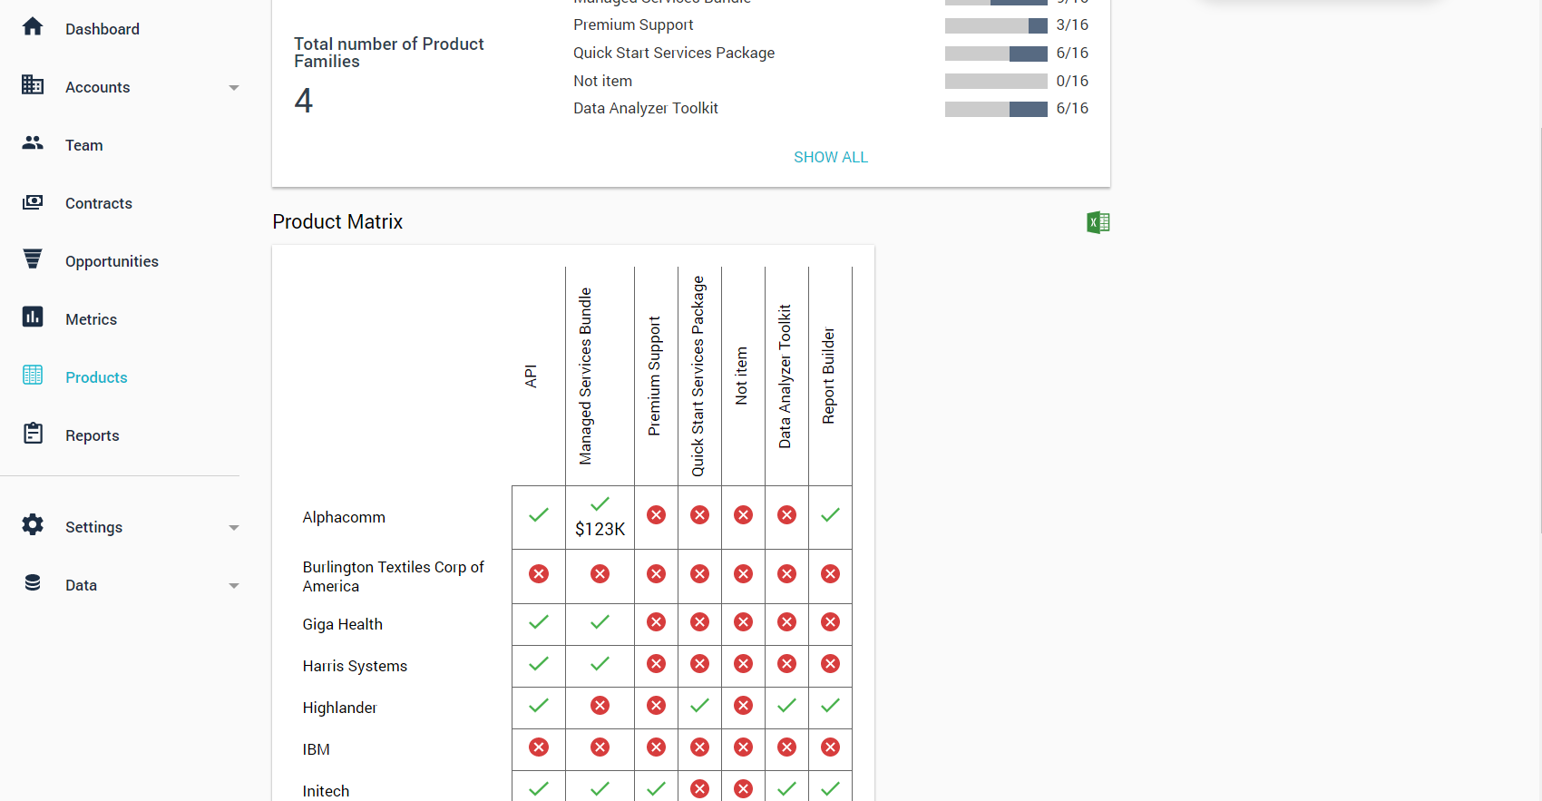The width and height of the screenshot is (1542, 801).
Task: Go to Dashboard page
Action: pyautogui.click(x=102, y=29)
